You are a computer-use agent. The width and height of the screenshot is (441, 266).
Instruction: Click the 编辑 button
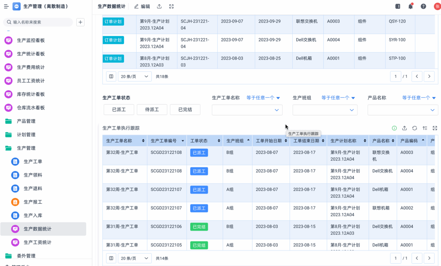tap(142, 6)
